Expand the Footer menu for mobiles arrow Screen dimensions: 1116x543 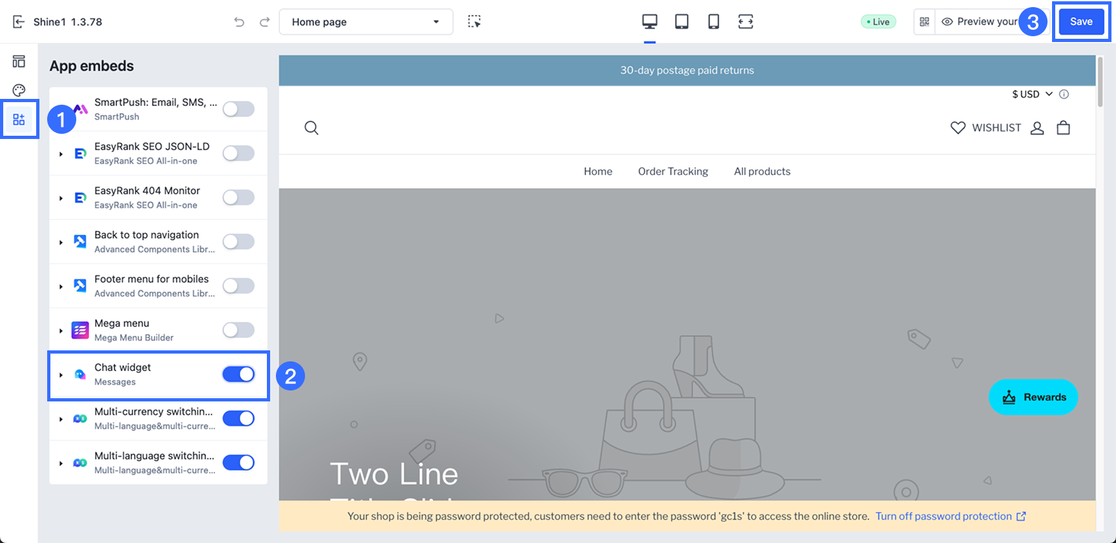tap(61, 286)
